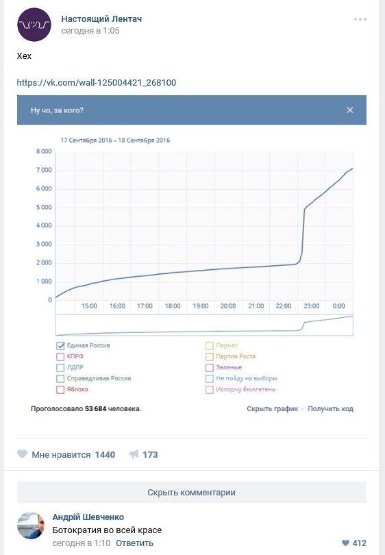Enable the ЛДПР series checkbox
The width and height of the screenshot is (385, 555).
(60, 367)
